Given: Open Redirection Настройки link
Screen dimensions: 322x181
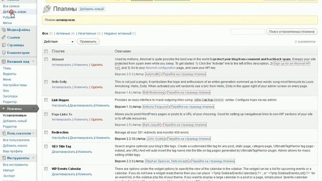Looking at the screenshot, I should point(59,138).
